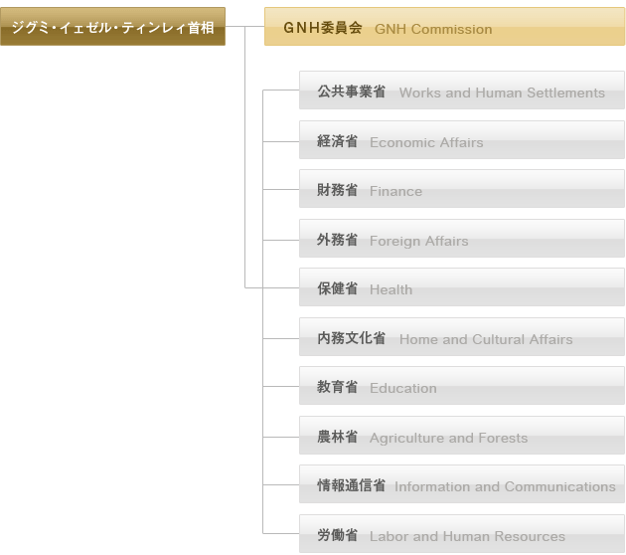Click the 教育省 Education box
This screenshot has height=555, width=626.
(462, 386)
